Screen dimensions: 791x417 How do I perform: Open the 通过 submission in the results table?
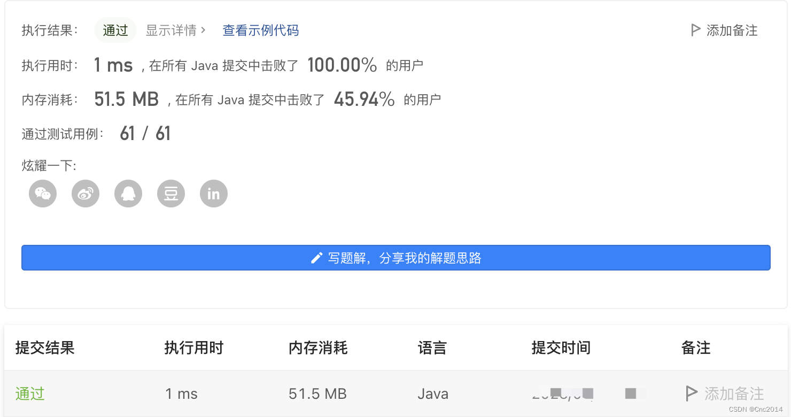[x=29, y=393]
